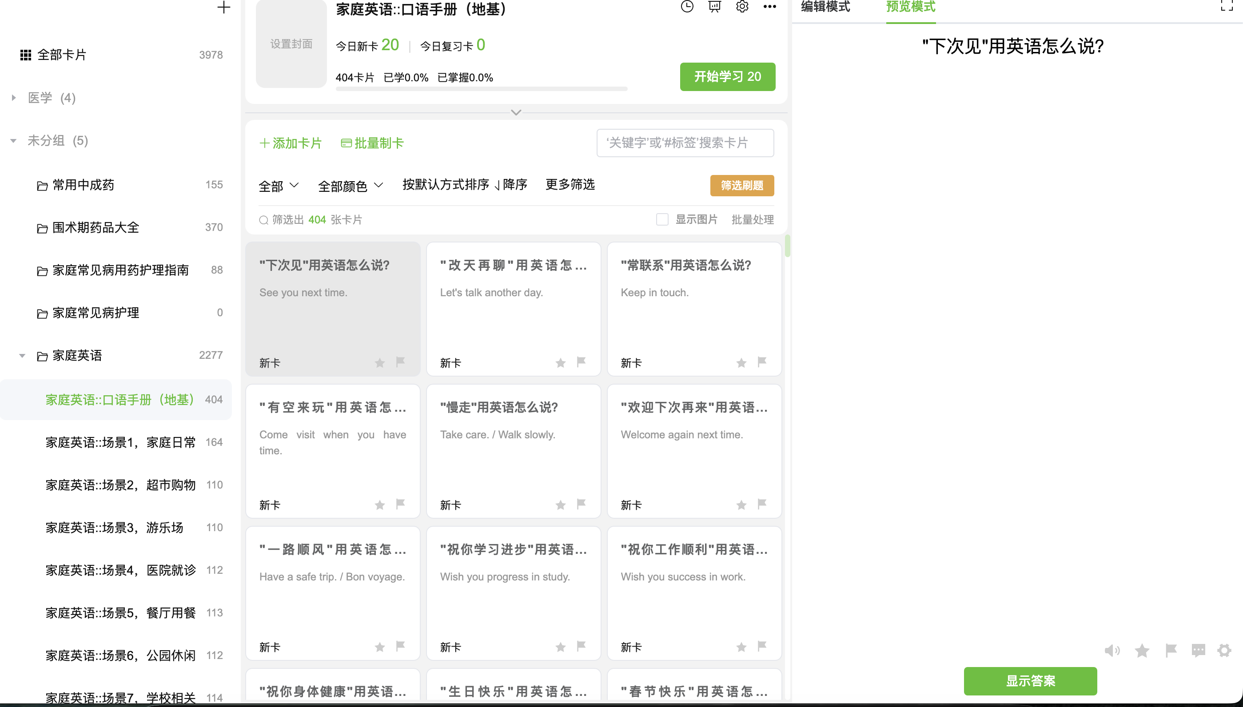Open the comment bubble icon in preview
The height and width of the screenshot is (707, 1243).
tap(1198, 651)
